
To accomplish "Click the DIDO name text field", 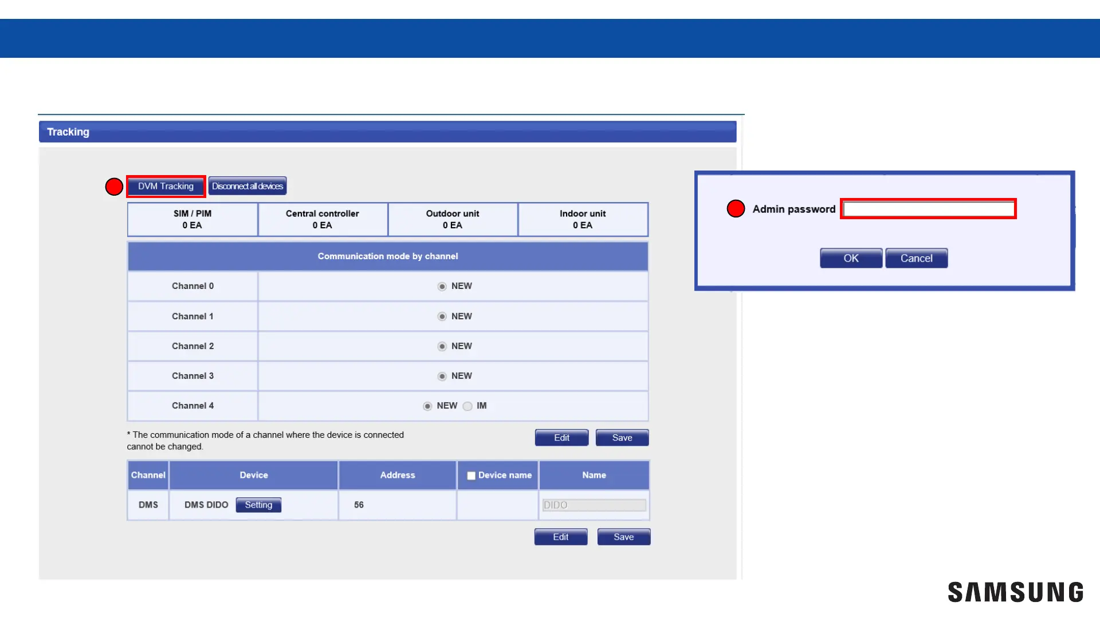I will [594, 505].
